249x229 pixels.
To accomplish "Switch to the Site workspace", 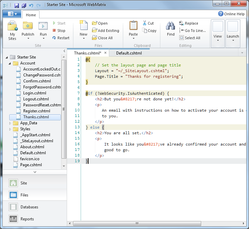I will 35,183.
